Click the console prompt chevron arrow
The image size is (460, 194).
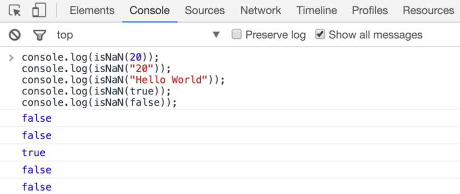pos(11,58)
